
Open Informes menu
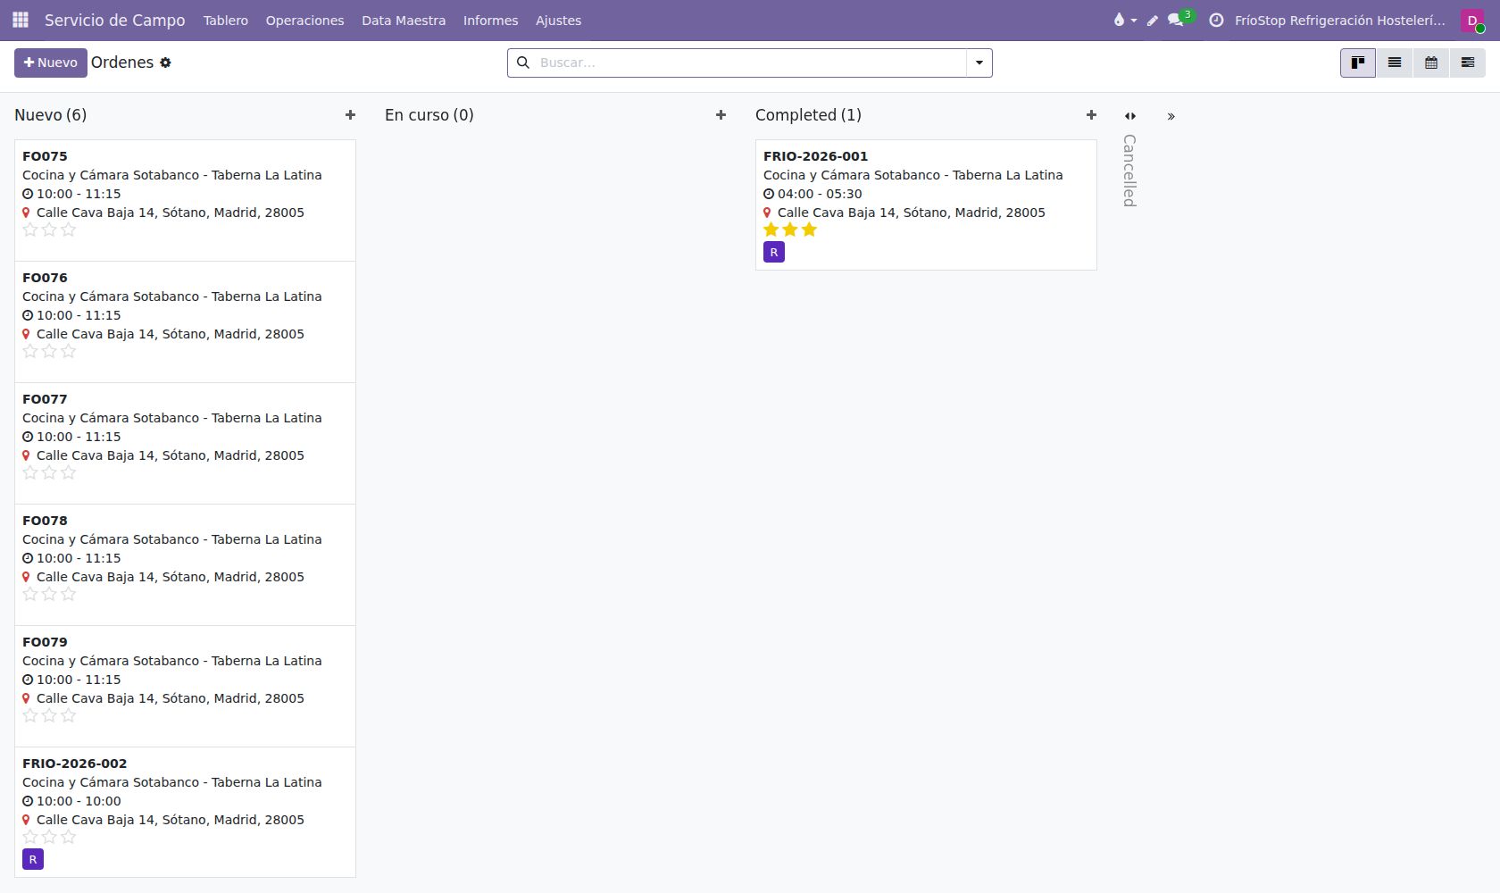[x=490, y=20]
